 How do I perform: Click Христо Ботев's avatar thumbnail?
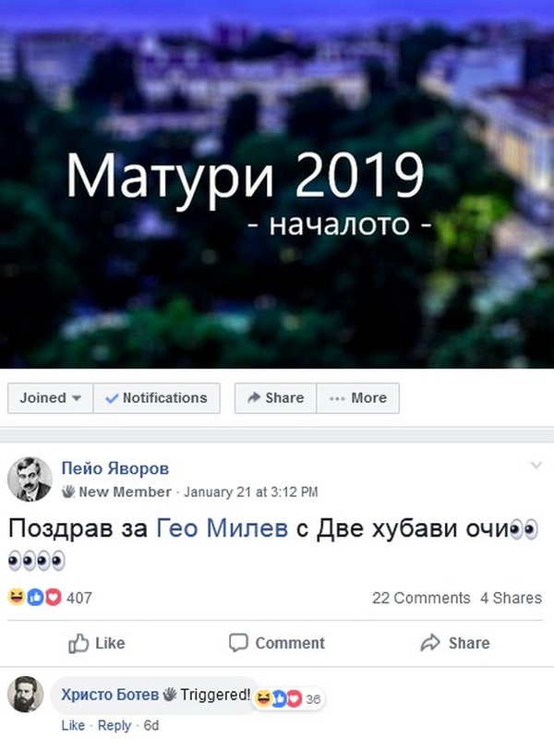26,694
